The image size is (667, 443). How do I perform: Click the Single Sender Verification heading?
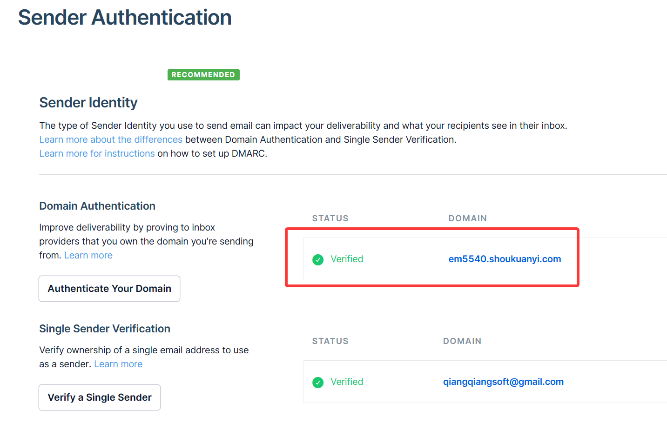(105, 329)
